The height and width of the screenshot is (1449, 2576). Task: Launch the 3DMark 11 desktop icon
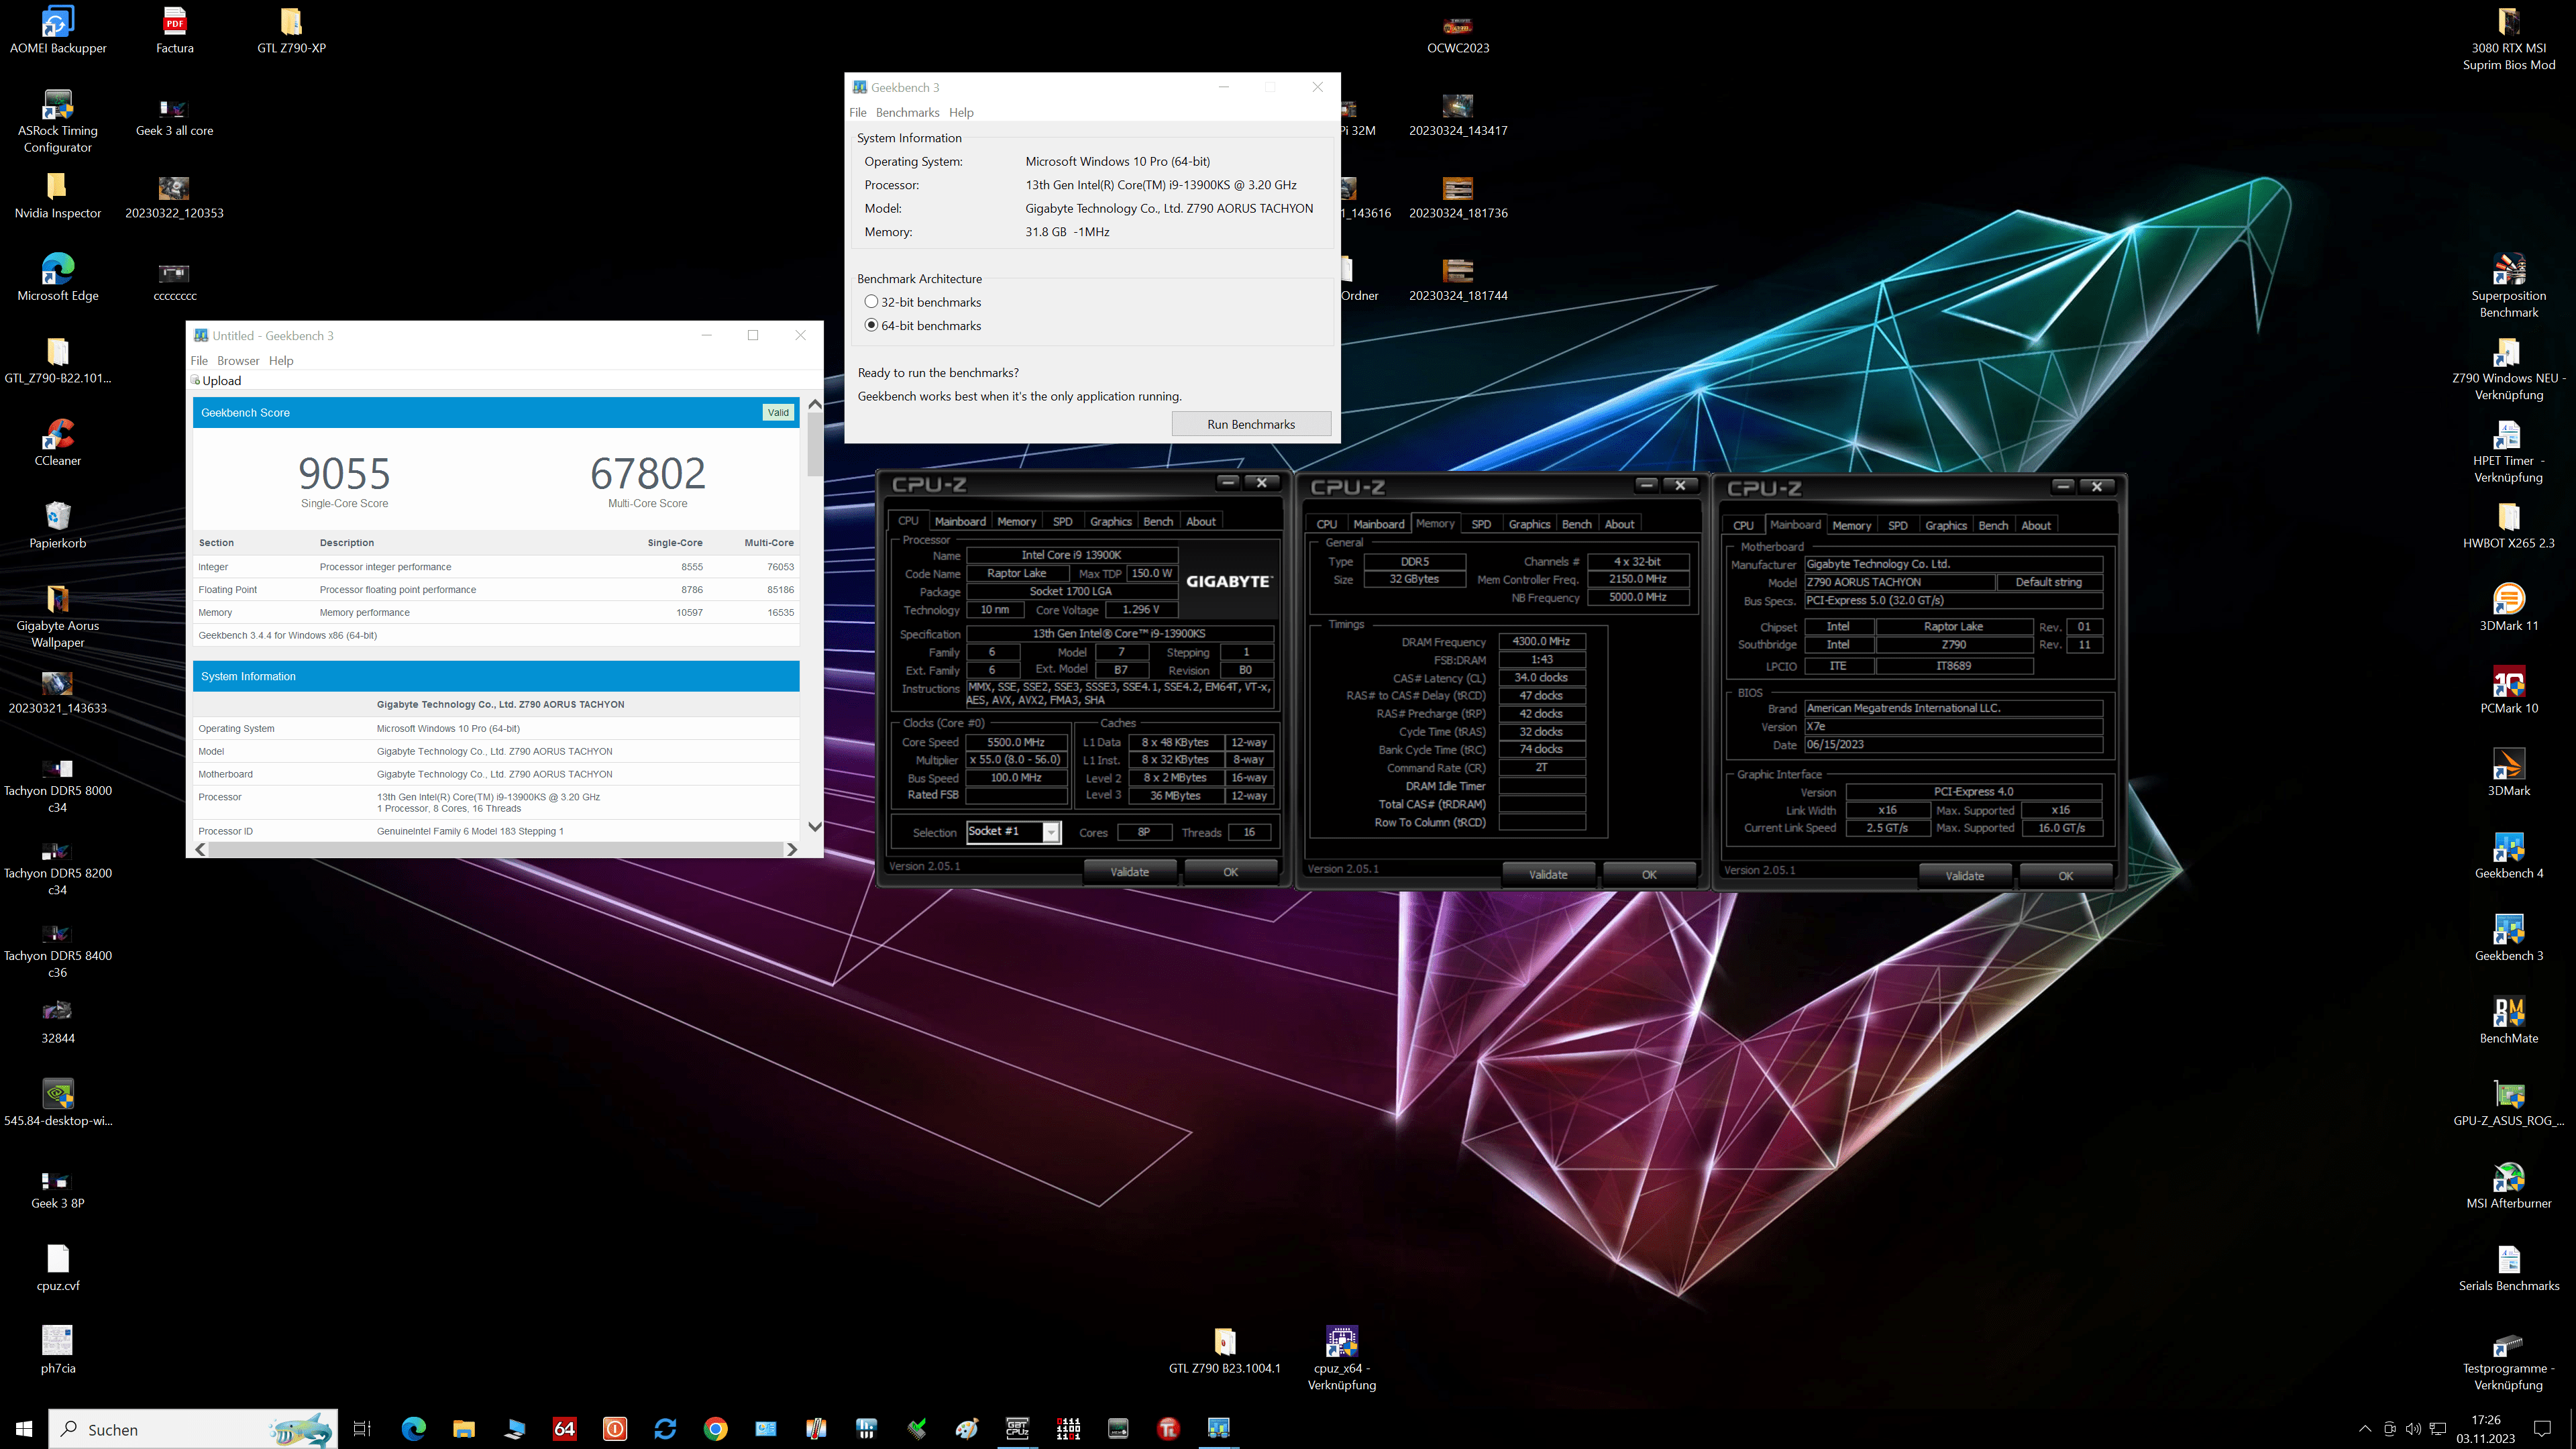tap(2508, 608)
